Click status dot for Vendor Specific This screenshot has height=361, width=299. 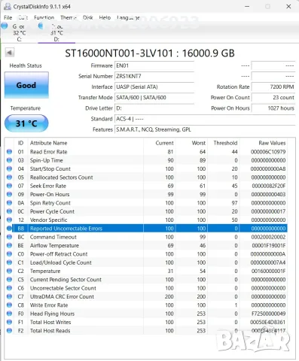9,220
